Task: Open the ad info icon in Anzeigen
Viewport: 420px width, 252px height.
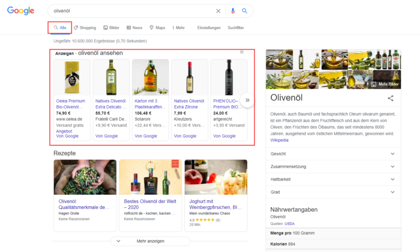Action: click(242, 52)
